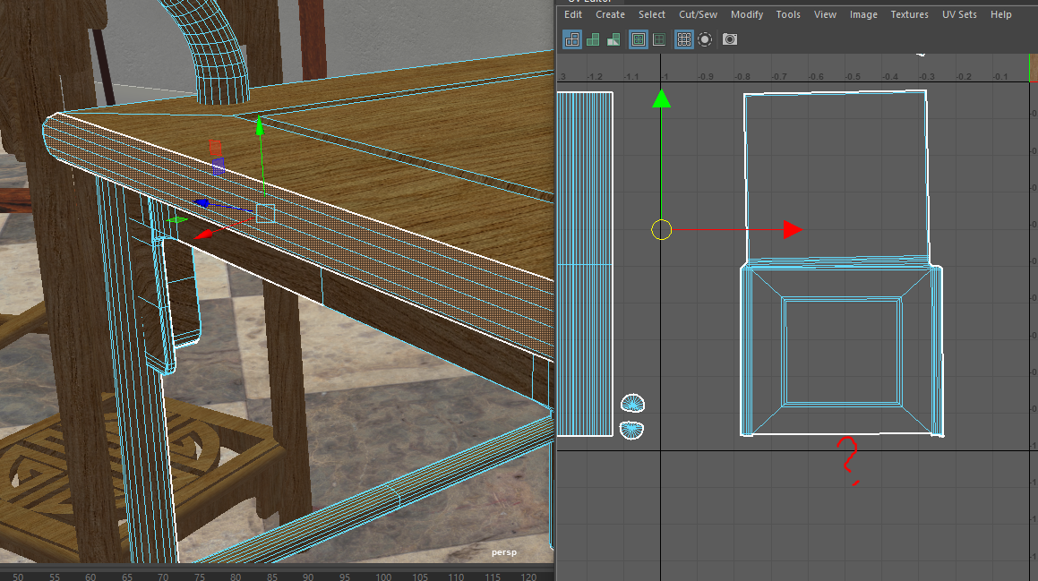Click the yellow pivot circle in UV Editor
This screenshot has height=581, width=1038.
[x=661, y=229]
